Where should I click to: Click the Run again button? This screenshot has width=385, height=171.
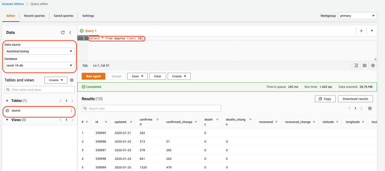pos(93,76)
